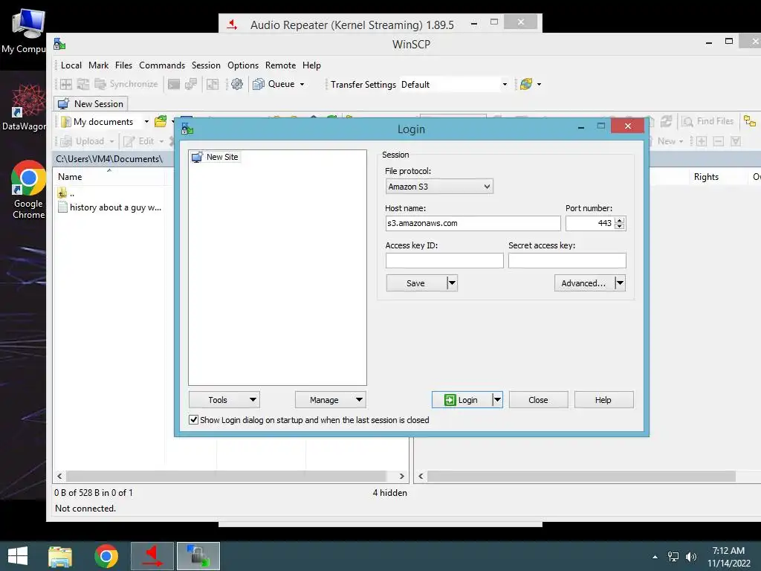Viewport: 761px width, 571px height.
Task: Click the Host name input field
Action: coord(473,223)
